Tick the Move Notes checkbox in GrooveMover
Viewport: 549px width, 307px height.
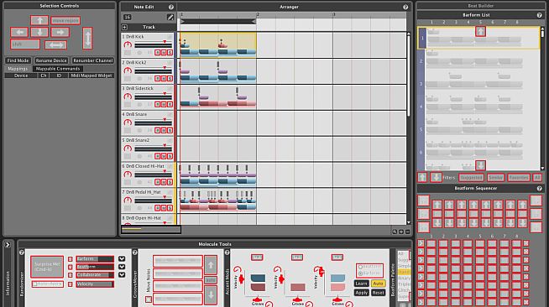pos(149,299)
